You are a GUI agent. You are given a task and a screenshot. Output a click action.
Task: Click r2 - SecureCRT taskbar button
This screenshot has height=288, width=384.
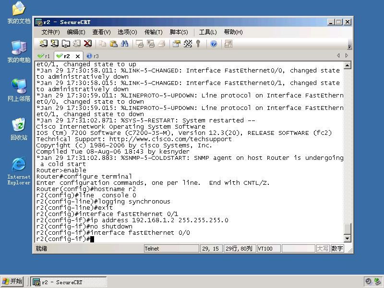tap(69, 282)
